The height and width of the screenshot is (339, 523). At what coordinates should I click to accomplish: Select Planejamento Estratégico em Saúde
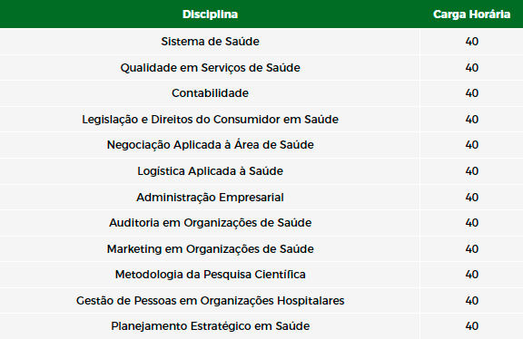pyautogui.click(x=210, y=326)
